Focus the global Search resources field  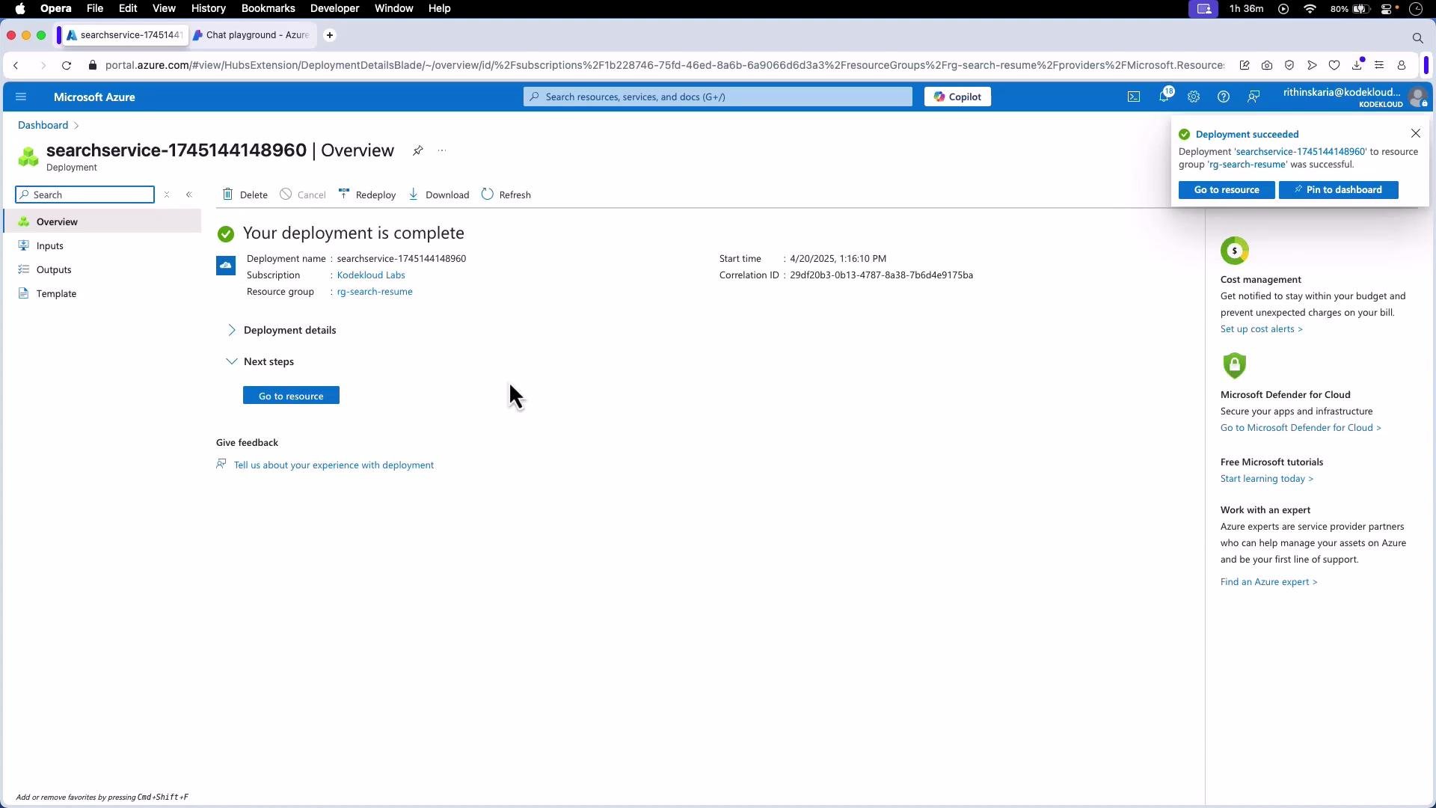click(x=718, y=97)
